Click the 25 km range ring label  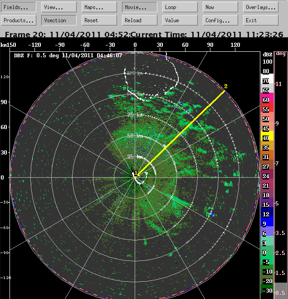click(135, 157)
